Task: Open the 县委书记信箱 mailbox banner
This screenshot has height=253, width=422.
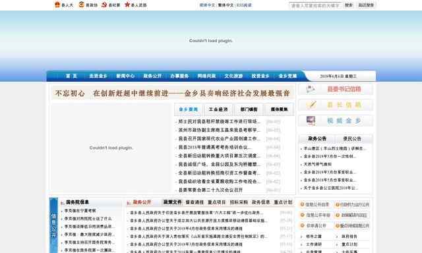Action: (x=336, y=89)
